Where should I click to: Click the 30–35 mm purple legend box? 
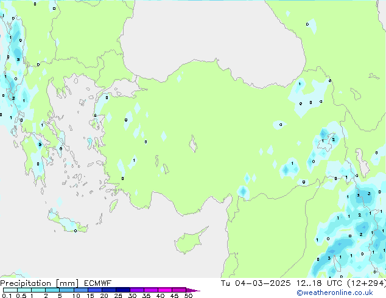coord(136,290)
